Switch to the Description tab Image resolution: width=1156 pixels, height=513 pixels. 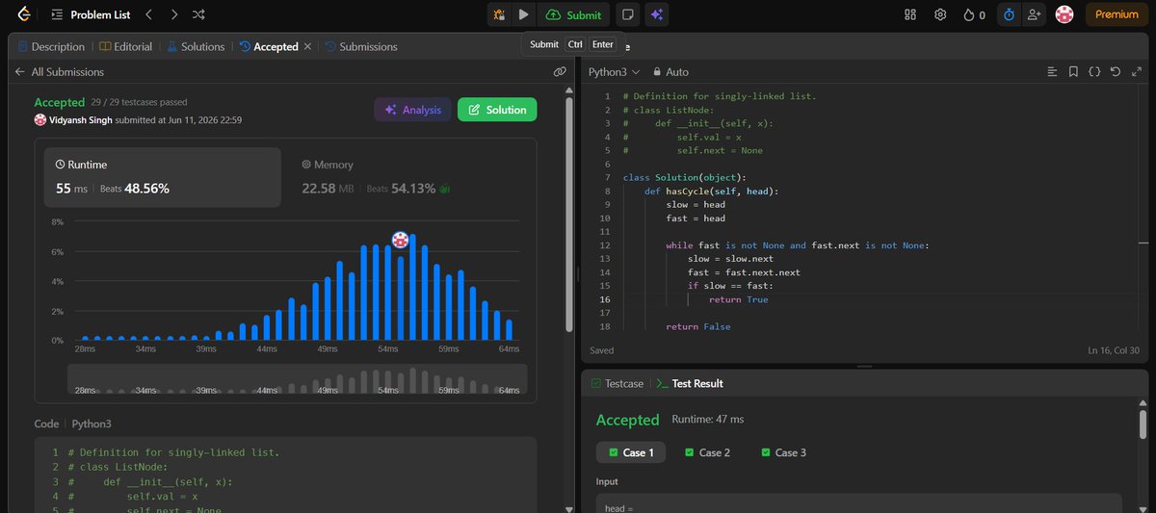51,46
